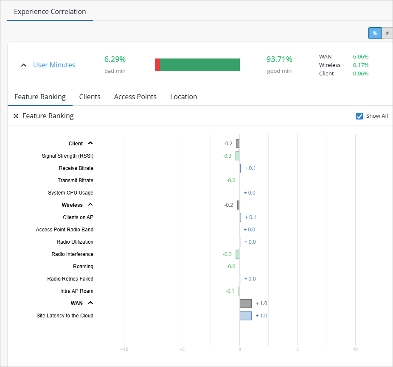Click the red bad minutes bar segment
This screenshot has height=367, width=393.
(x=157, y=65)
